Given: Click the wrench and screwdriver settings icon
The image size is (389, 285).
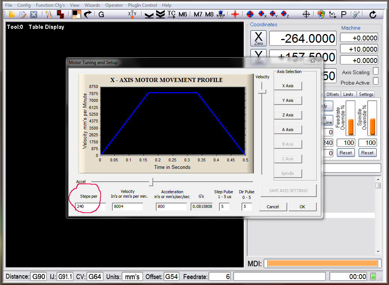Looking at the screenshot, I should 356,15.
